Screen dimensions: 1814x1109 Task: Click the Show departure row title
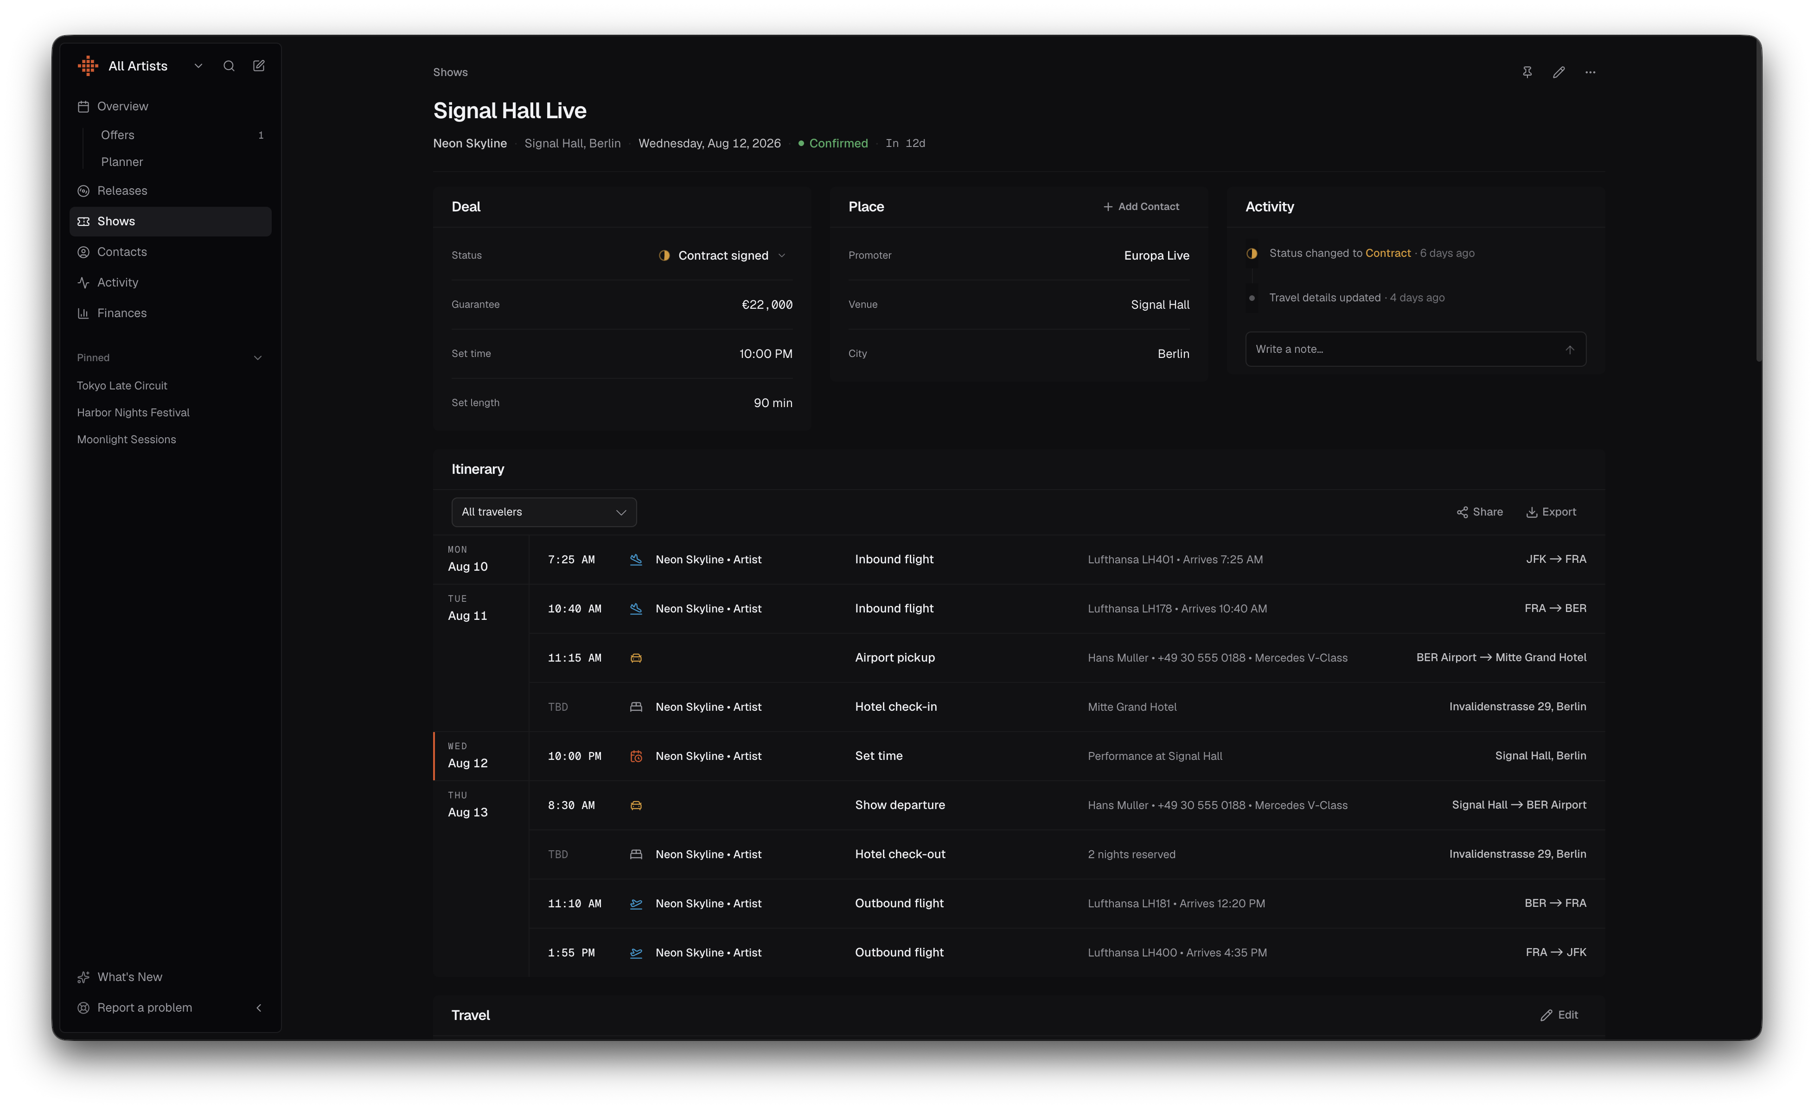point(900,805)
